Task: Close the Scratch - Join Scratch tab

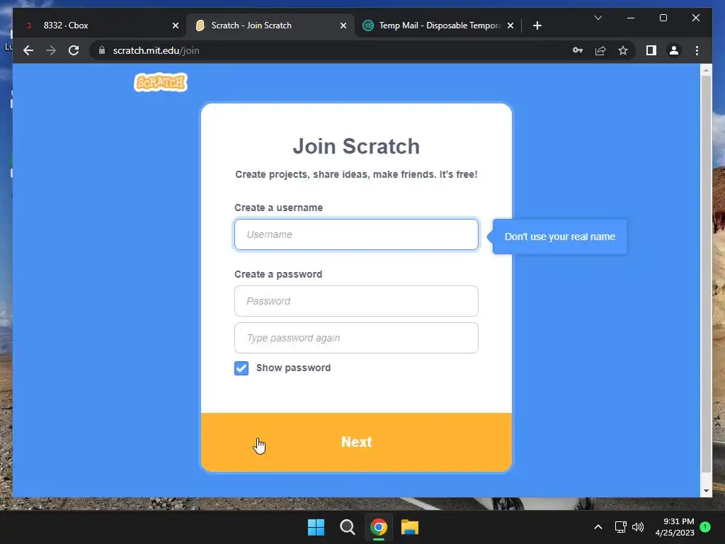Action: [x=343, y=25]
